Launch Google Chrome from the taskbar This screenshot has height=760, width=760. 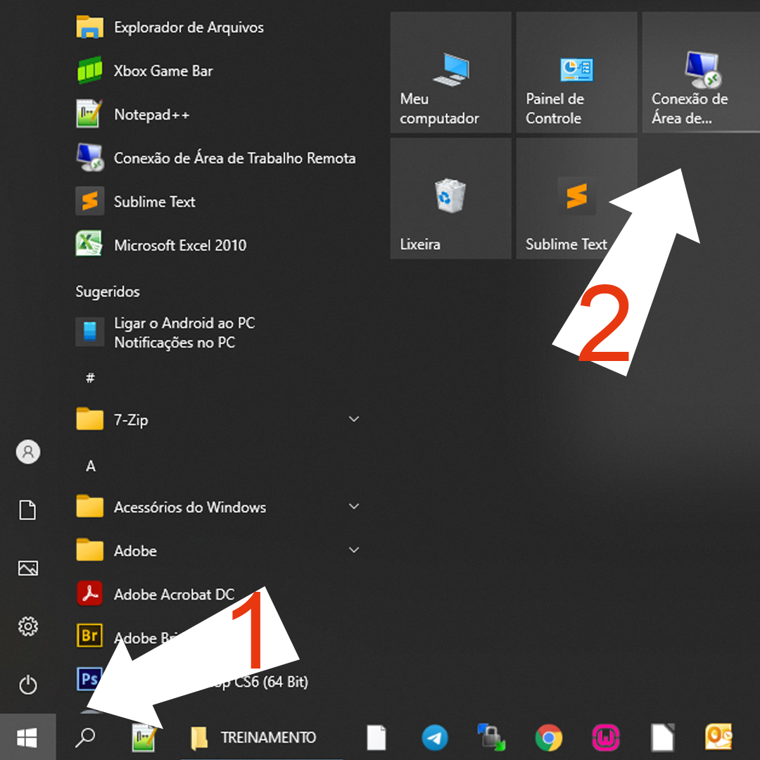click(548, 737)
